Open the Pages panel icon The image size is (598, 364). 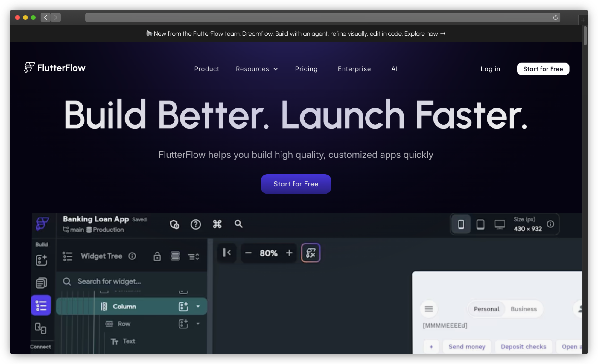click(41, 283)
